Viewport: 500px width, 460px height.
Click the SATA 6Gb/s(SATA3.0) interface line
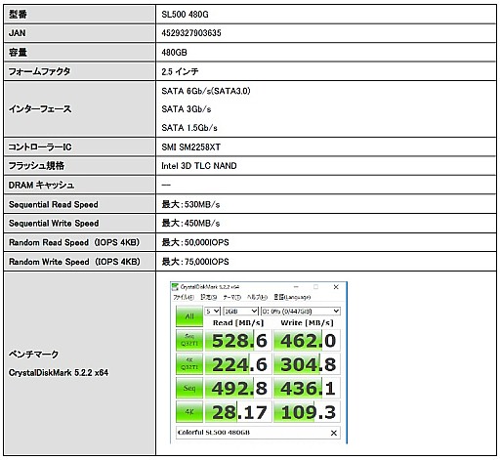point(206,91)
